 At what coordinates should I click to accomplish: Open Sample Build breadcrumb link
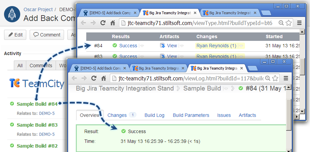202,88
